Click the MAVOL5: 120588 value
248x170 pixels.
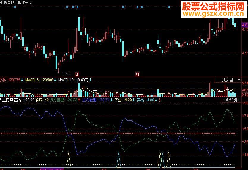pos(39,80)
